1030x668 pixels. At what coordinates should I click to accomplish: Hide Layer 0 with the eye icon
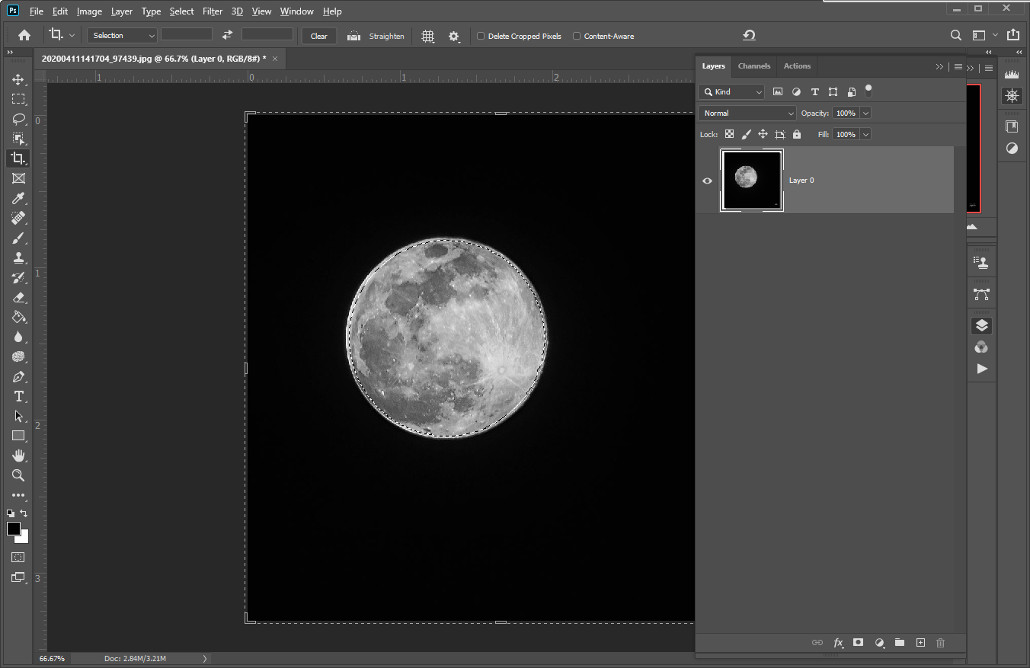click(x=708, y=181)
